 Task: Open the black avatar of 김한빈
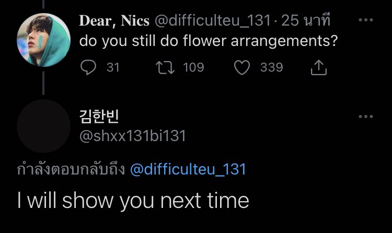43,126
